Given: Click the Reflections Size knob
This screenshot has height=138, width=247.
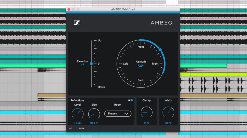Looking at the screenshot, I should pos(94,114).
